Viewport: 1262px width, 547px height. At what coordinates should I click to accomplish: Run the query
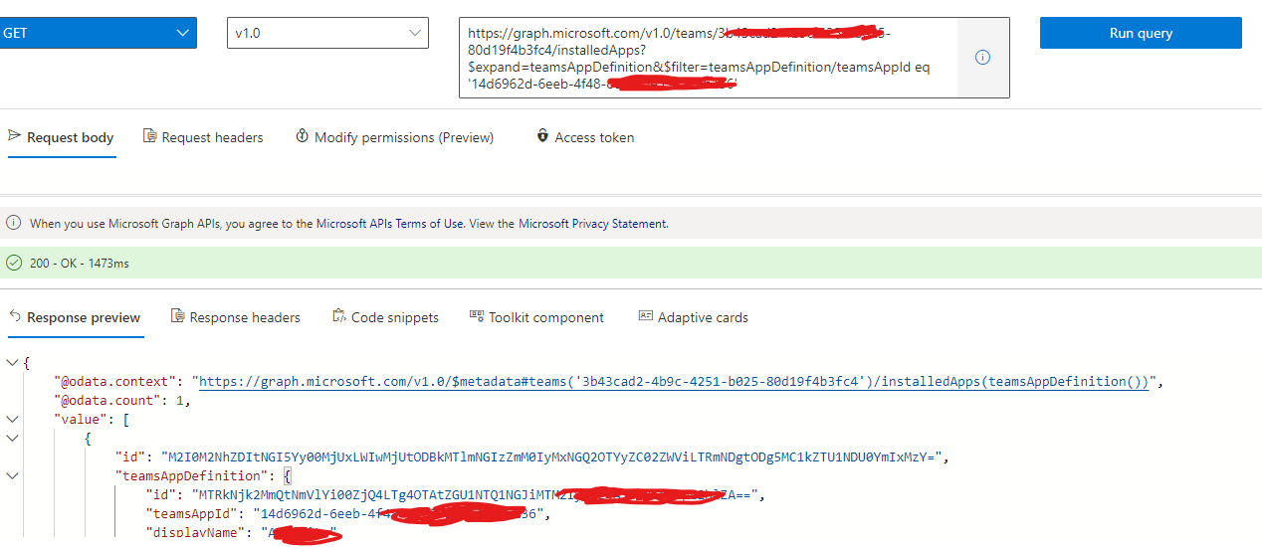pos(1141,33)
